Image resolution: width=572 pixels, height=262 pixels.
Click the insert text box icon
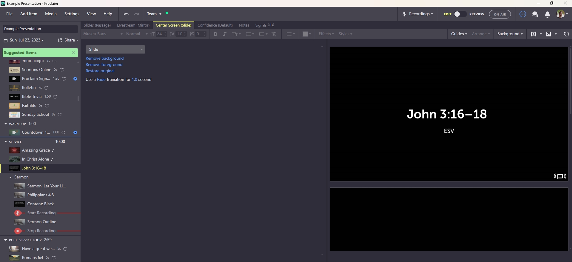click(534, 34)
